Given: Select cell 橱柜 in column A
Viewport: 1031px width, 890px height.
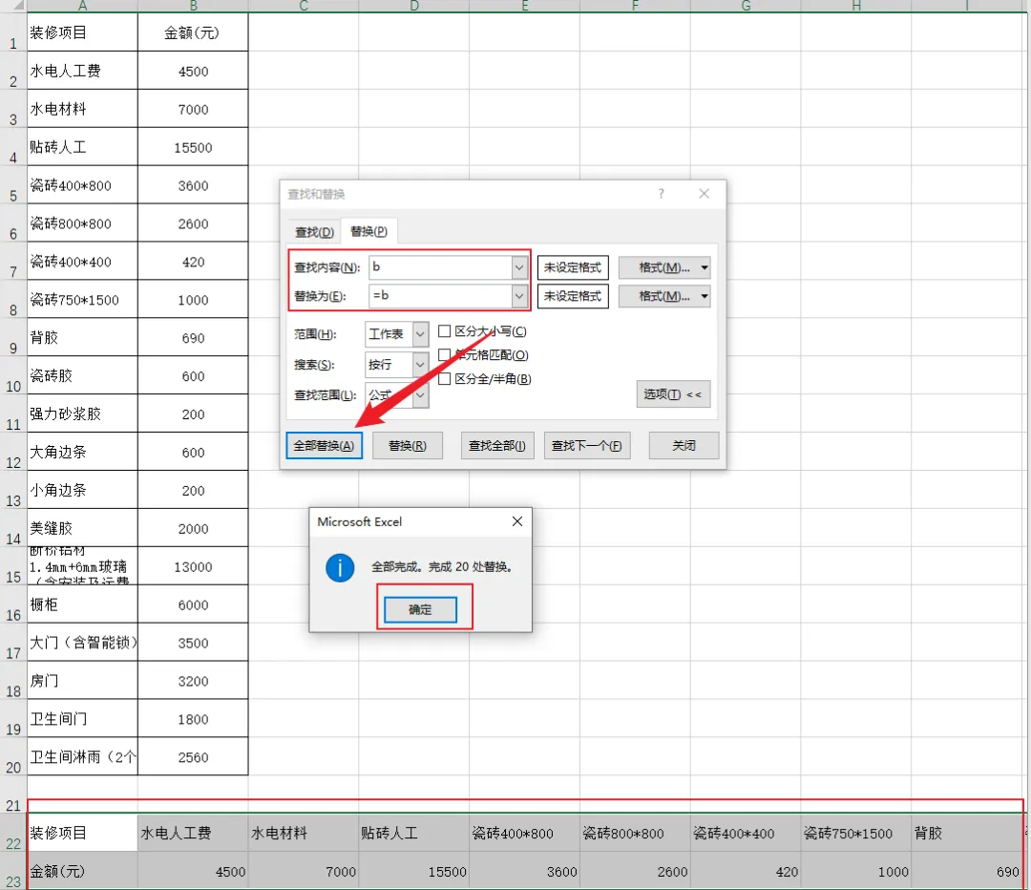Looking at the screenshot, I should click(x=82, y=604).
